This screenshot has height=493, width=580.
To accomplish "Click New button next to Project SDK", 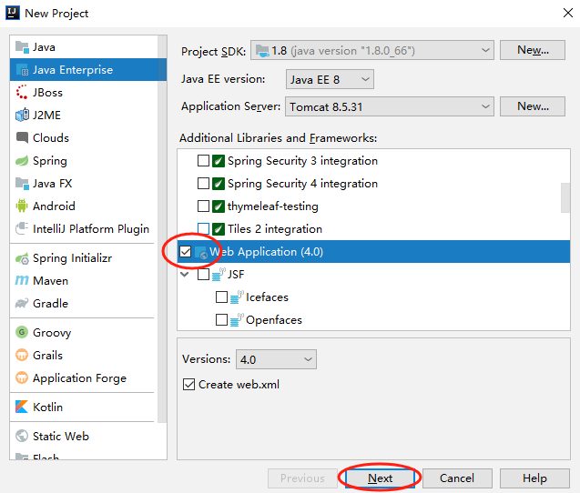I will (x=533, y=50).
